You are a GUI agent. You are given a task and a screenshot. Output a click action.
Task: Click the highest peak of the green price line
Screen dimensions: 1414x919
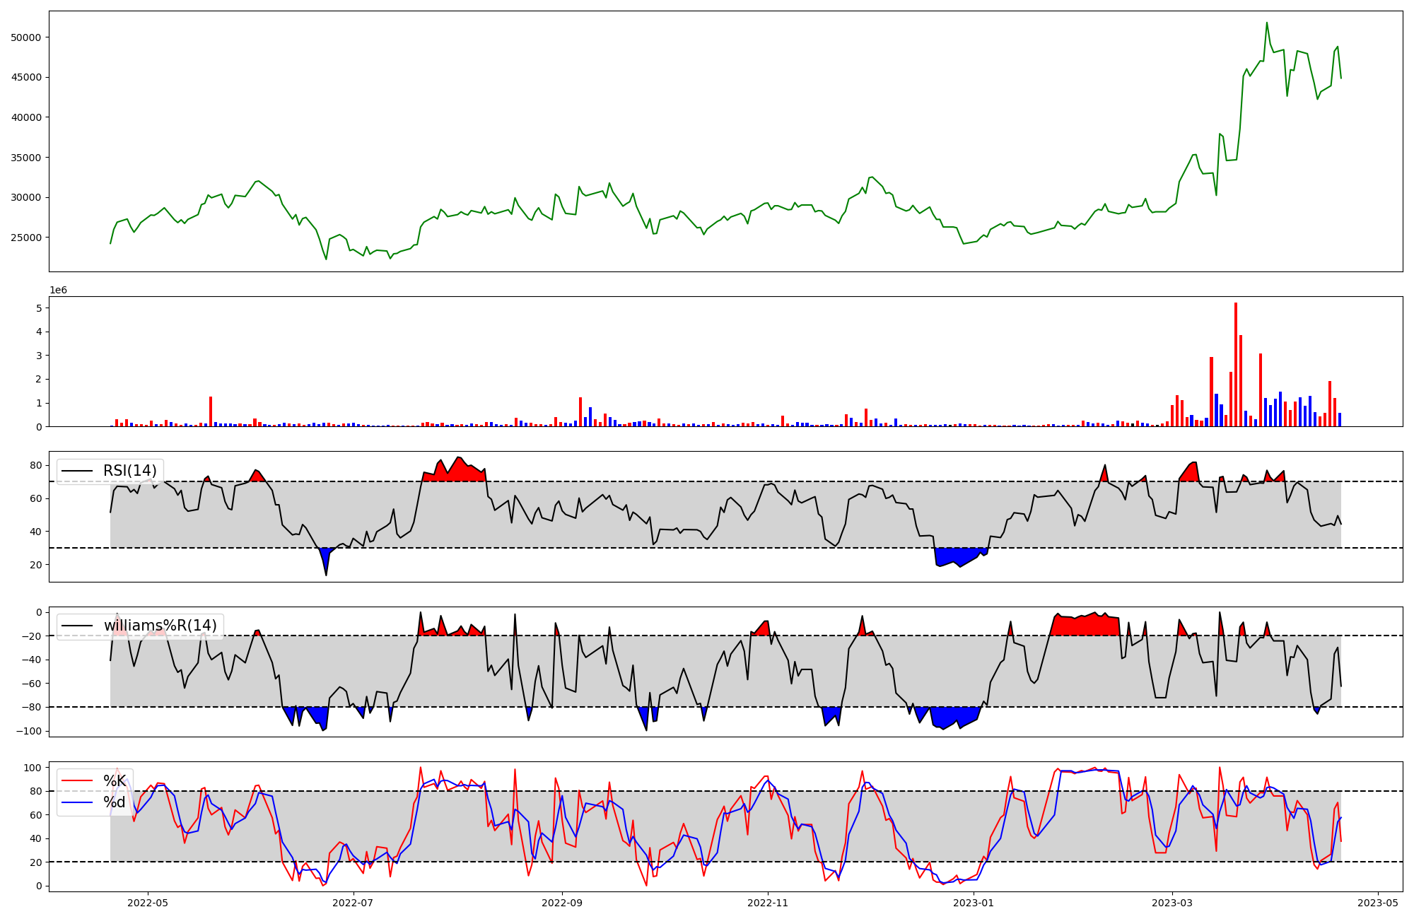[x=1267, y=23]
